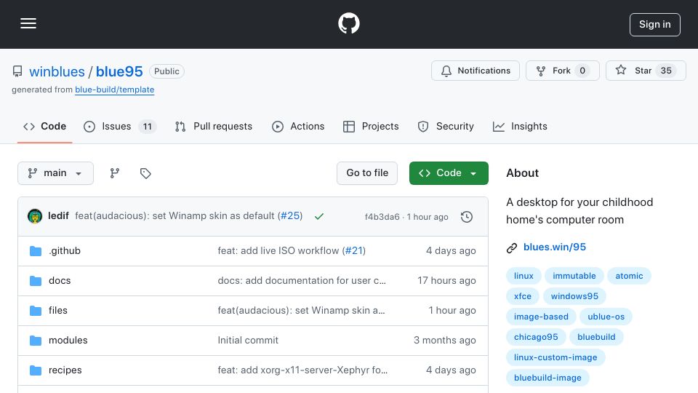
Task: View tags via the tag icon
Action: click(x=145, y=173)
